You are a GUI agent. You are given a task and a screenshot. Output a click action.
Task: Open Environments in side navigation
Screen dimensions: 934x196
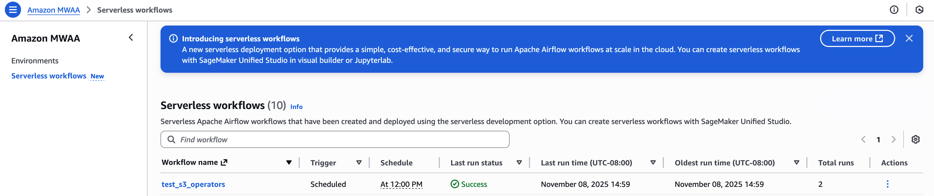35,61
